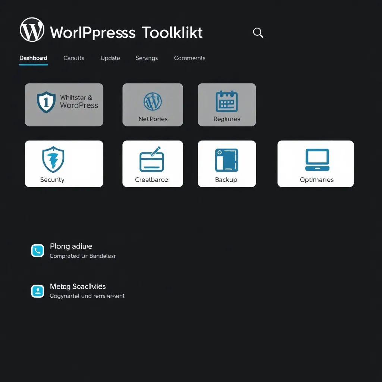Click the Security card

(64, 163)
